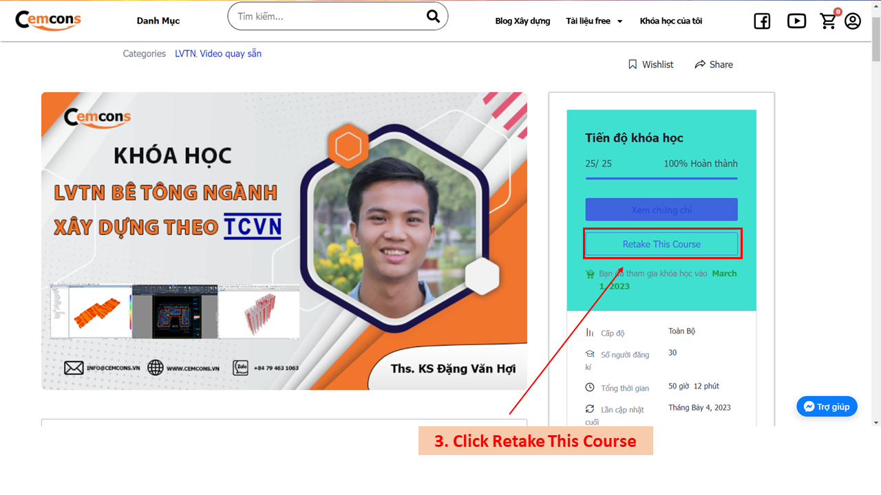The height and width of the screenshot is (495, 881).
Task: Open the Facebook page icon
Action: click(x=762, y=21)
